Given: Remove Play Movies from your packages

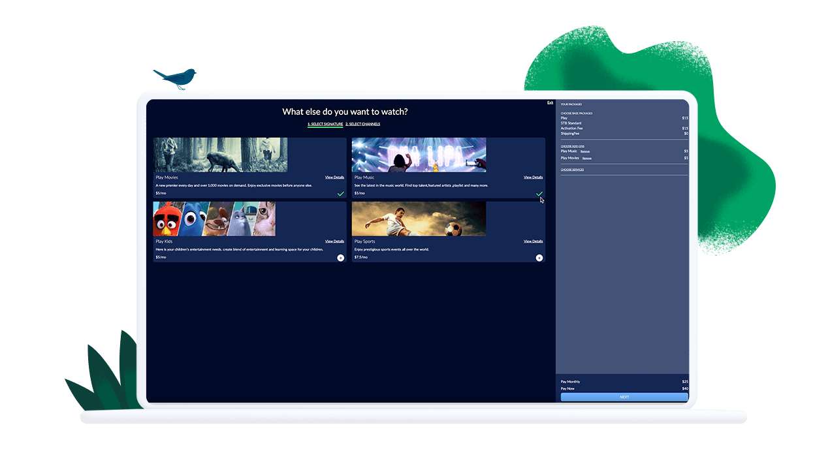Looking at the screenshot, I should 587,158.
